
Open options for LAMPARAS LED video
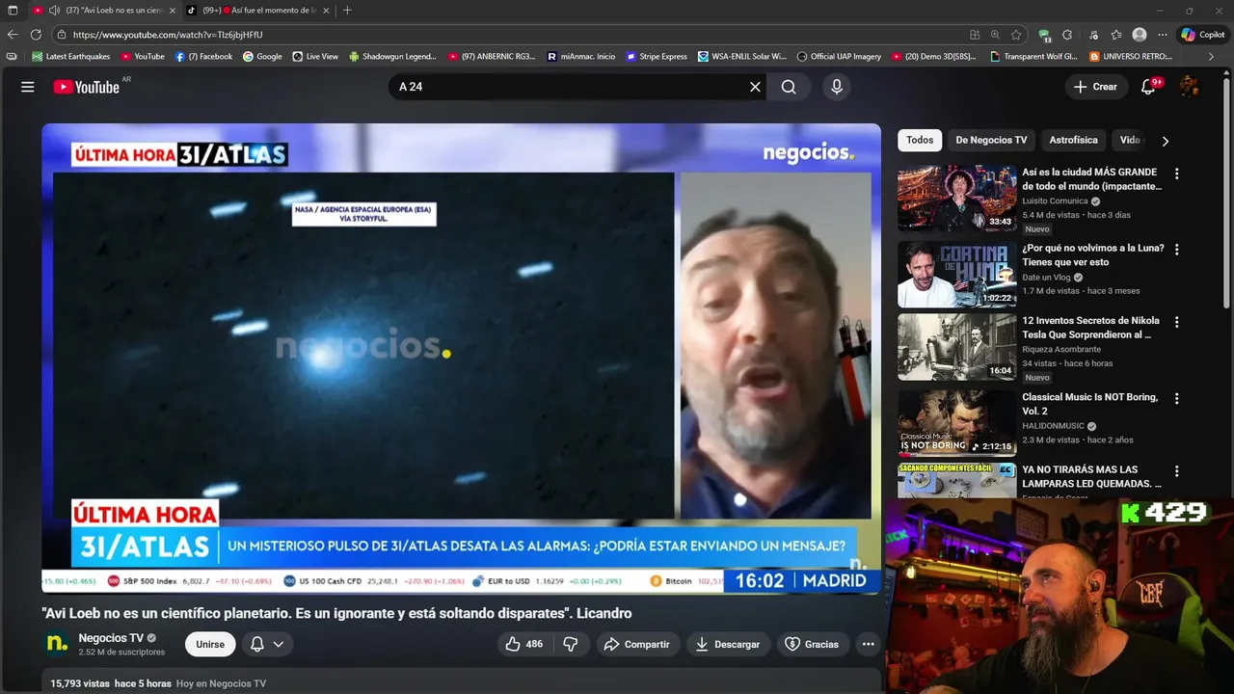click(x=1176, y=470)
